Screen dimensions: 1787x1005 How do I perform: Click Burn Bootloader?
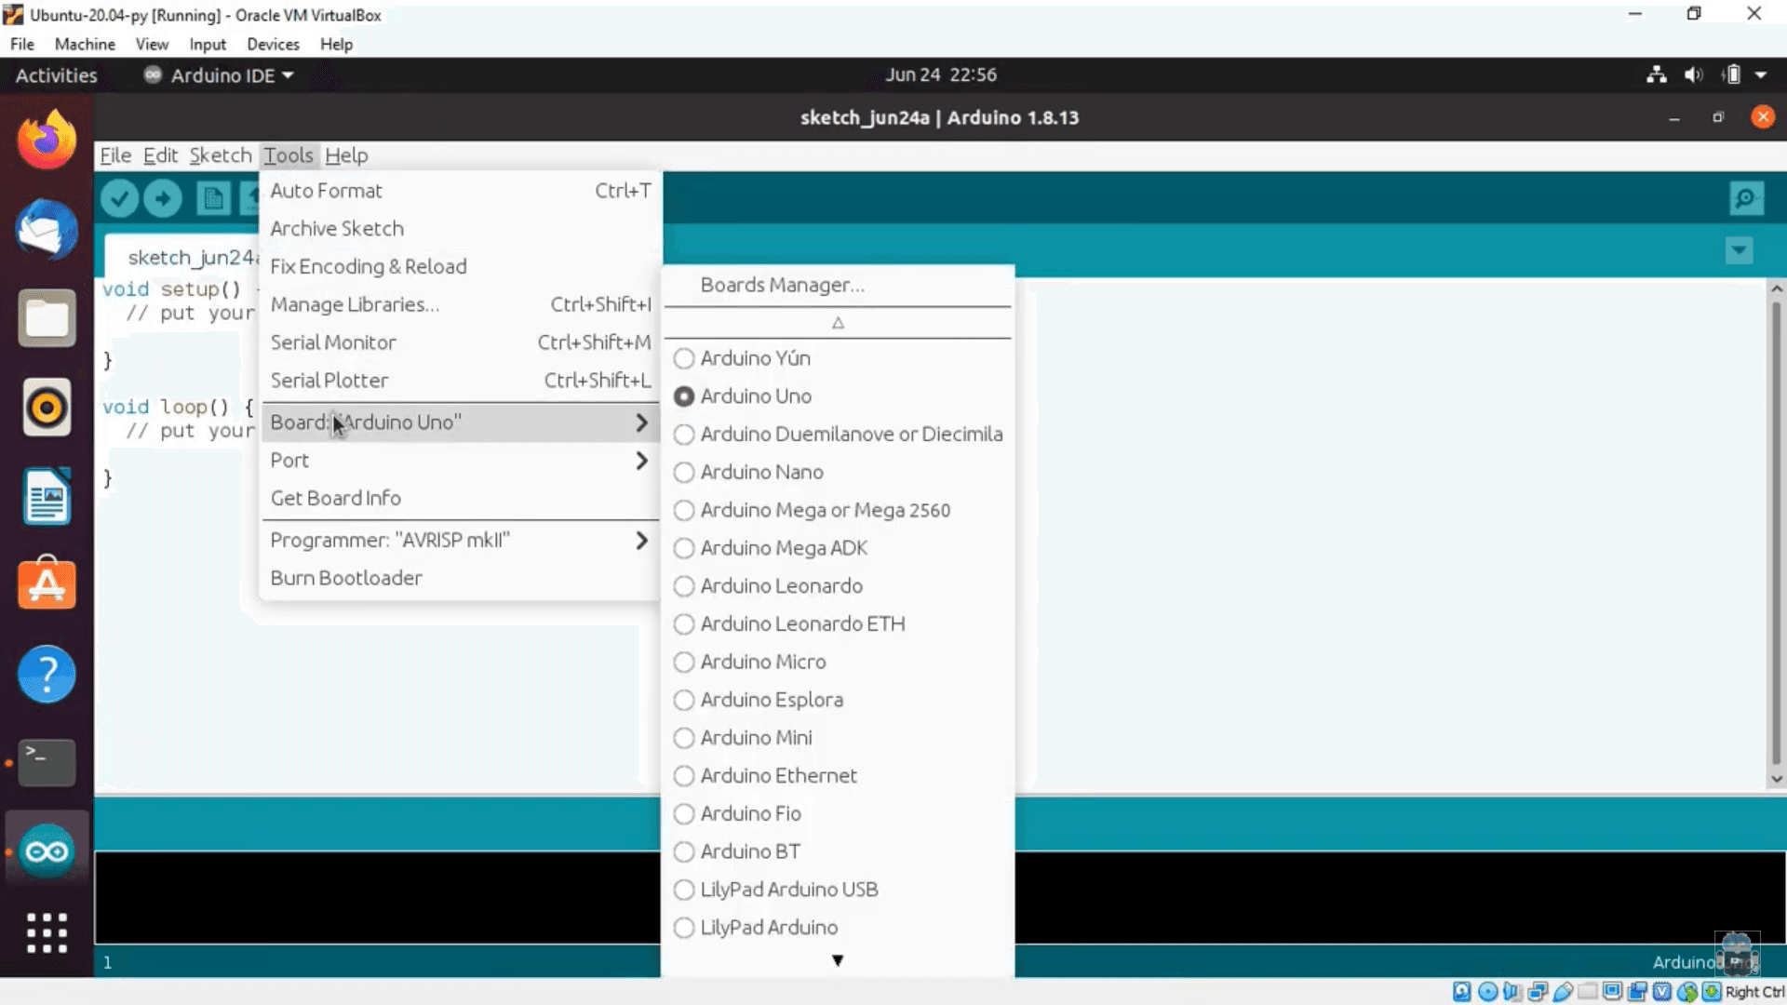[x=460, y=579]
